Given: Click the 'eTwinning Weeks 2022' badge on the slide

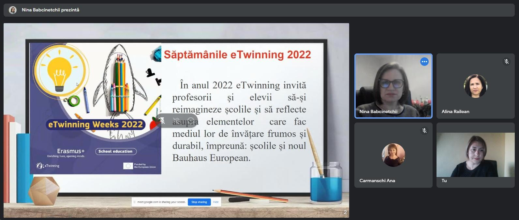Looking at the screenshot, I should pos(96,125).
